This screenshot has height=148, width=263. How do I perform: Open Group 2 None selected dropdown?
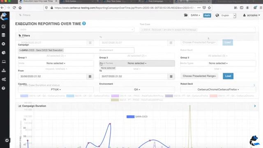click(137, 63)
